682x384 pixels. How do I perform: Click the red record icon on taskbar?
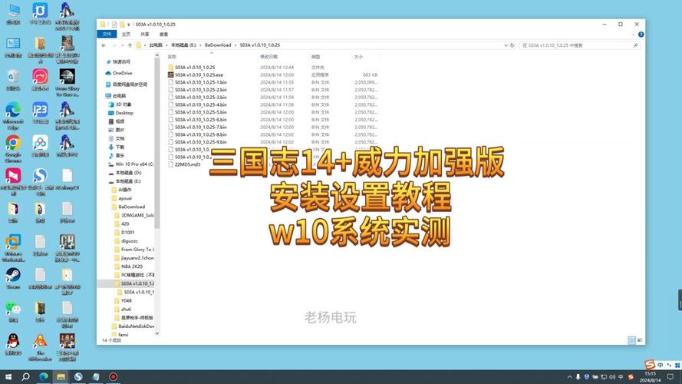[113, 376]
